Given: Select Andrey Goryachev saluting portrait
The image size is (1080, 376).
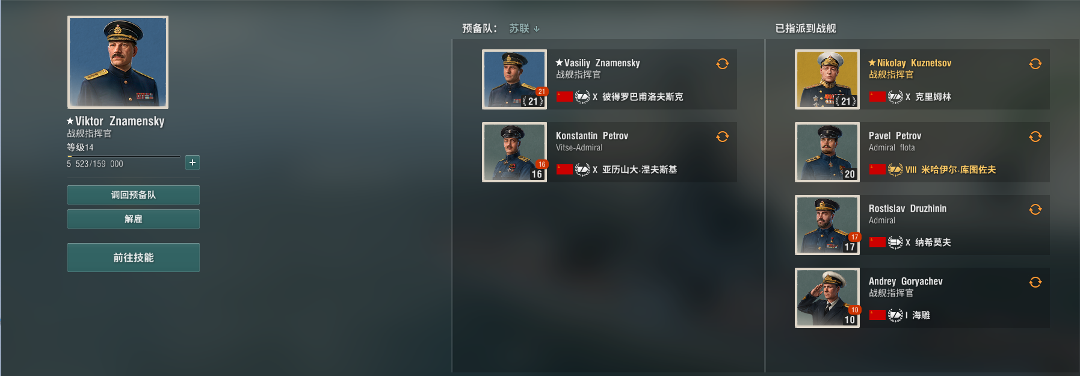Looking at the screenshot, I should click(827, 298).
